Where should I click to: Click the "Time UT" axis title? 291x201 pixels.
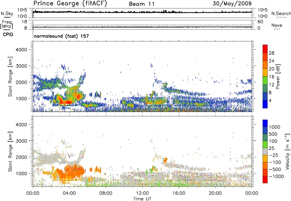pos(142,199)
